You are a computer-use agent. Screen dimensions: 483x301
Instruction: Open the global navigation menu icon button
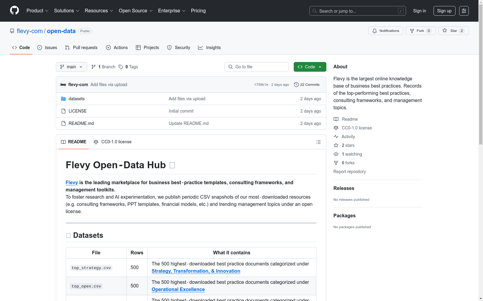[464, 11]
